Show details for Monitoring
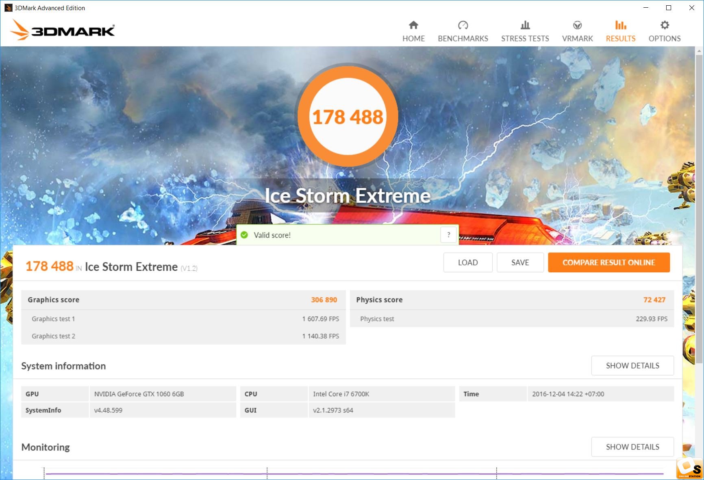Viewport: 704px width, 480px height. (632, 447)
